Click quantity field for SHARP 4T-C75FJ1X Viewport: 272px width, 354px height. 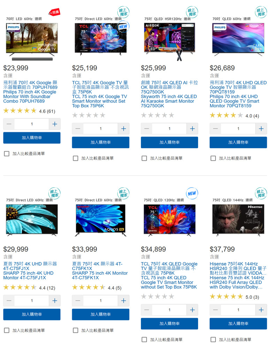[32, 301]
